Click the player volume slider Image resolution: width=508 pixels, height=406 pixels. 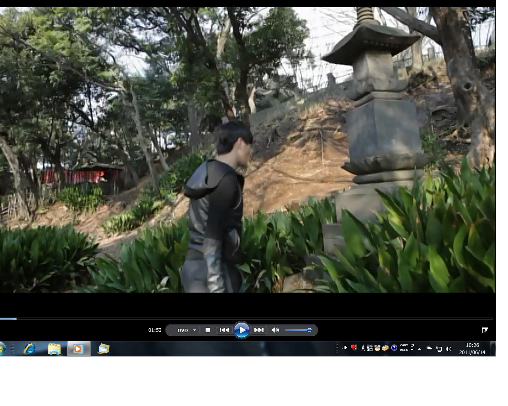pos(298,330)
